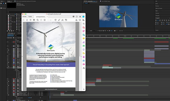Image resolution: width=170 pixels, height=101 pixels.
Task: Open the Effects & Presets panel
Action: [x=159, y=8]
